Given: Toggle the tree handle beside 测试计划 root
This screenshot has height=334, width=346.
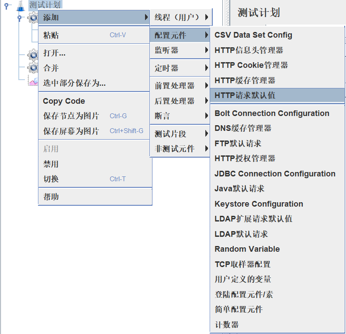Looking at the screenshot, I should [7, 5].
